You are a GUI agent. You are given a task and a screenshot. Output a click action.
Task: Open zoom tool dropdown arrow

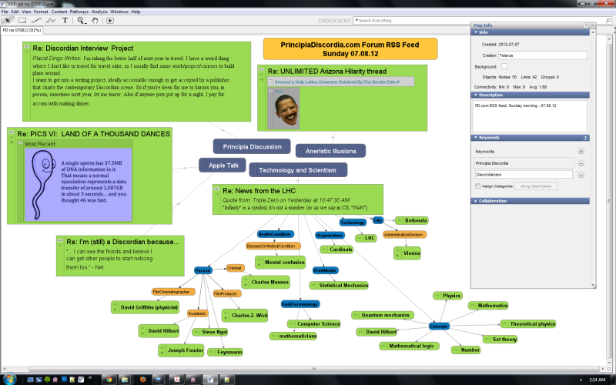point(85,23)
